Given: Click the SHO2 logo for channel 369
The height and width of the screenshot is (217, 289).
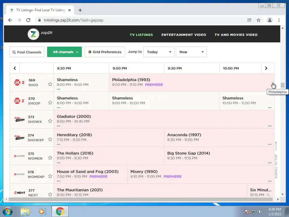Looking at the screenshot, I should [19, 83].
